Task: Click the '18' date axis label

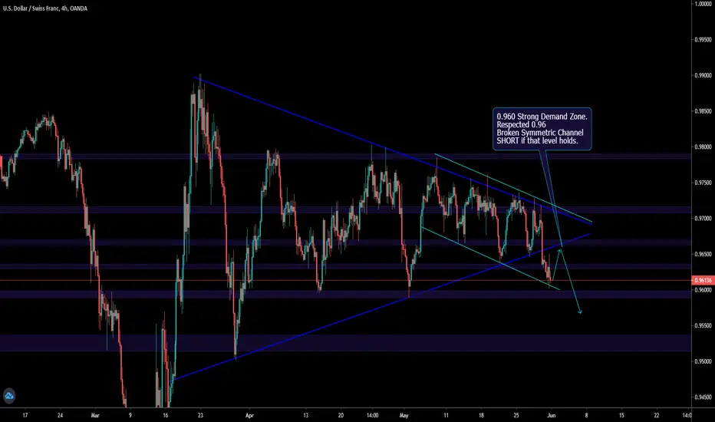Action: click(481, 415)
